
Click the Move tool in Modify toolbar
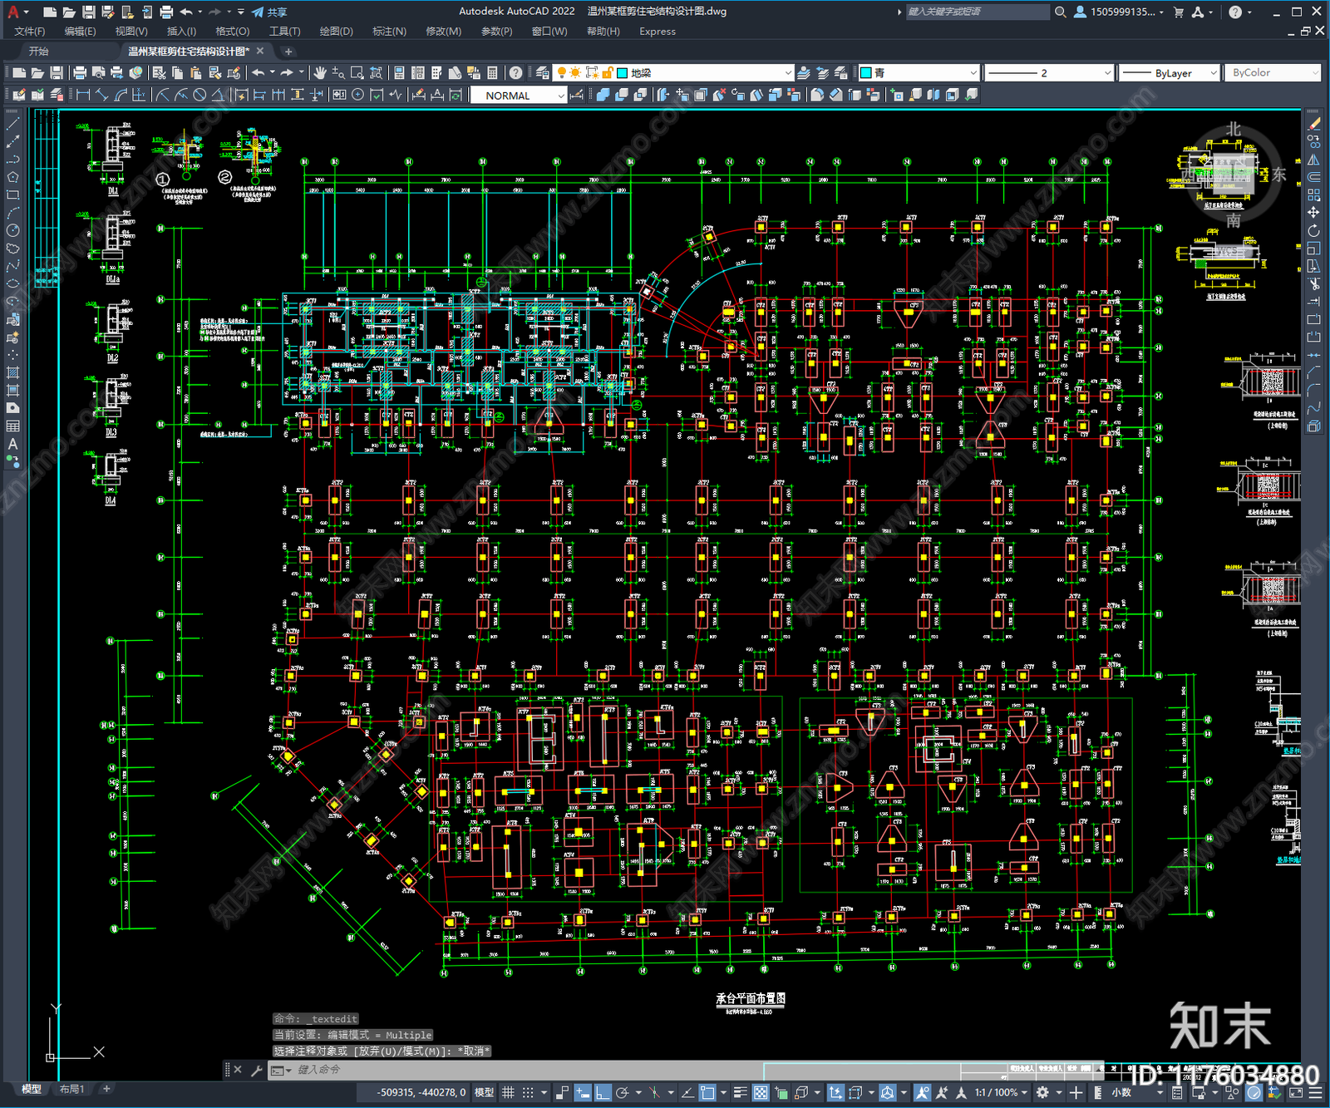pos(1313,213)
